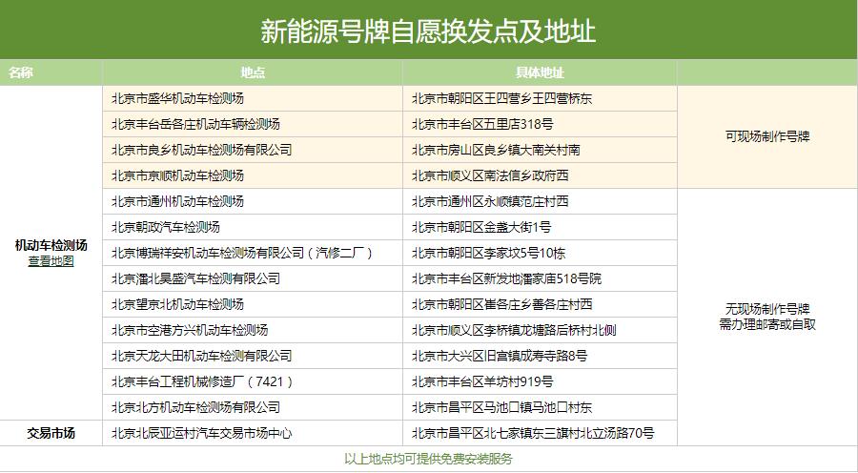
Task: Select 北京望京北机动车检测场 cell
Action: pos(253,304)
